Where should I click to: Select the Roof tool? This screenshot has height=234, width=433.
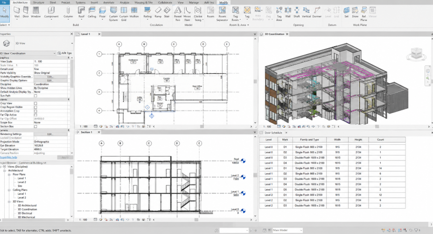pyautogui.click(x=81, y=12)
